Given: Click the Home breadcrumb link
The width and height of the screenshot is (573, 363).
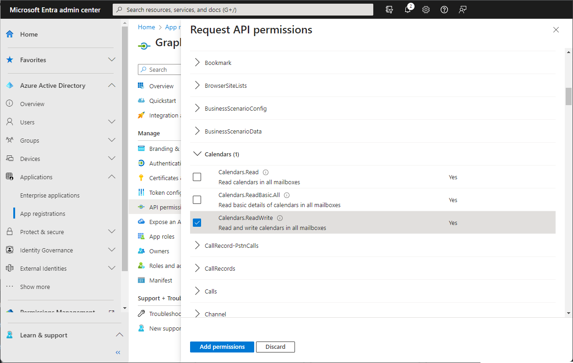Looking at the screenshot, I should click(147, 27).
